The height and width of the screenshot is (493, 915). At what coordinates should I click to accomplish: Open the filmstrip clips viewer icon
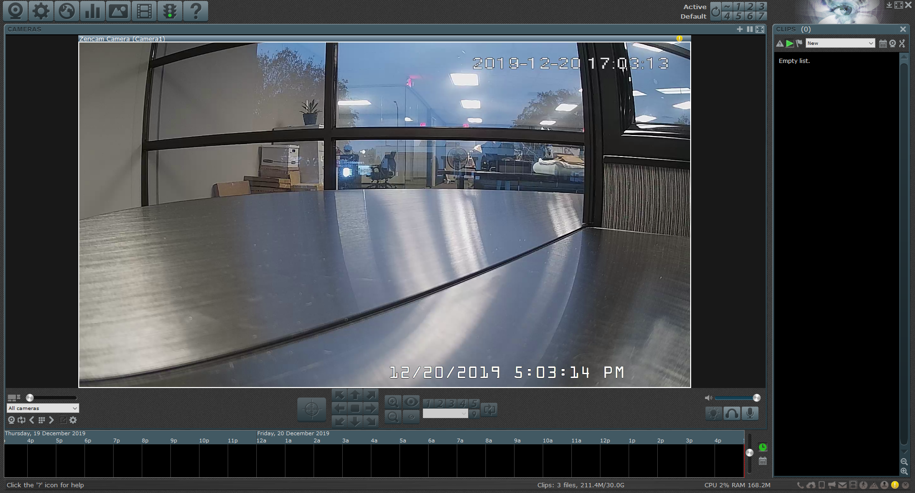144,11
